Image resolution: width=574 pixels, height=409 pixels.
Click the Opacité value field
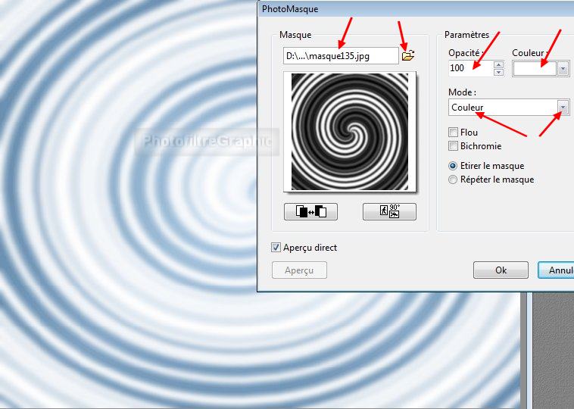(469, 68)
